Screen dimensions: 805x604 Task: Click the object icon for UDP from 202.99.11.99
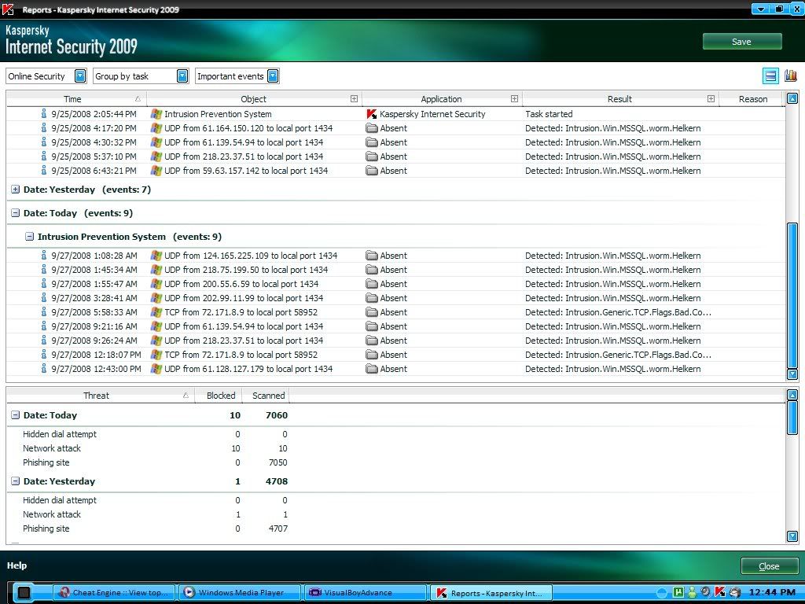click(x=156, y=298)
